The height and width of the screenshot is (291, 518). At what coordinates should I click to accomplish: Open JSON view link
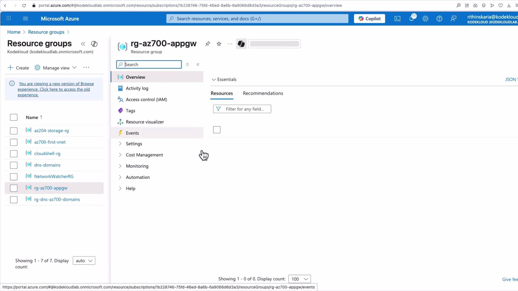point(511,79)
